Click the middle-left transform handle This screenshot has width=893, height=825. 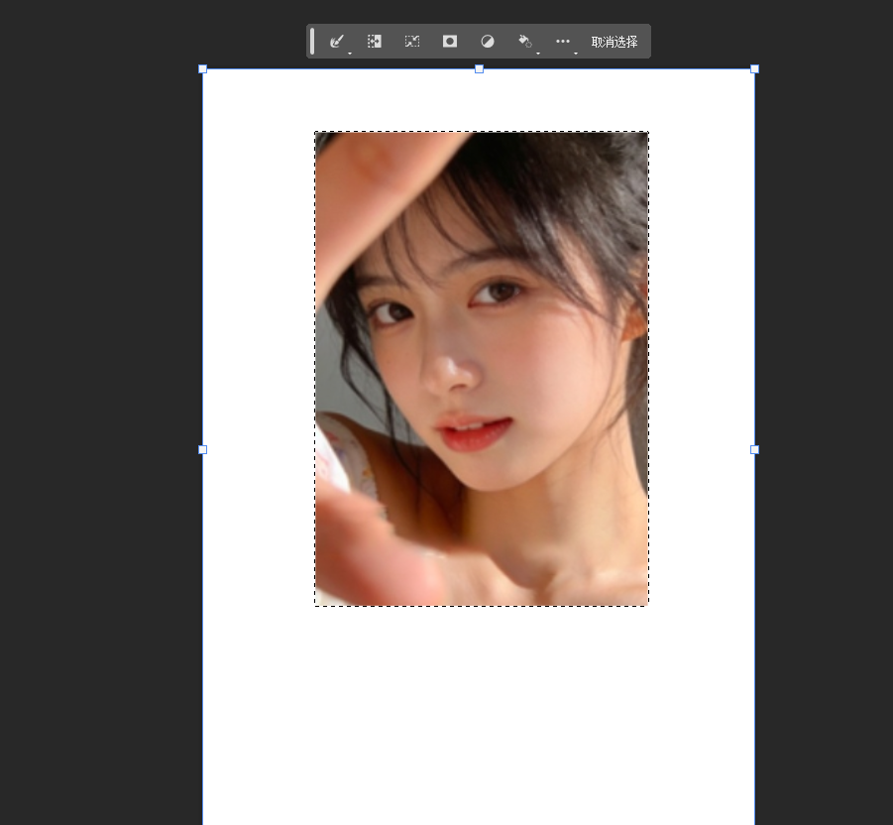tap(203, 449)
